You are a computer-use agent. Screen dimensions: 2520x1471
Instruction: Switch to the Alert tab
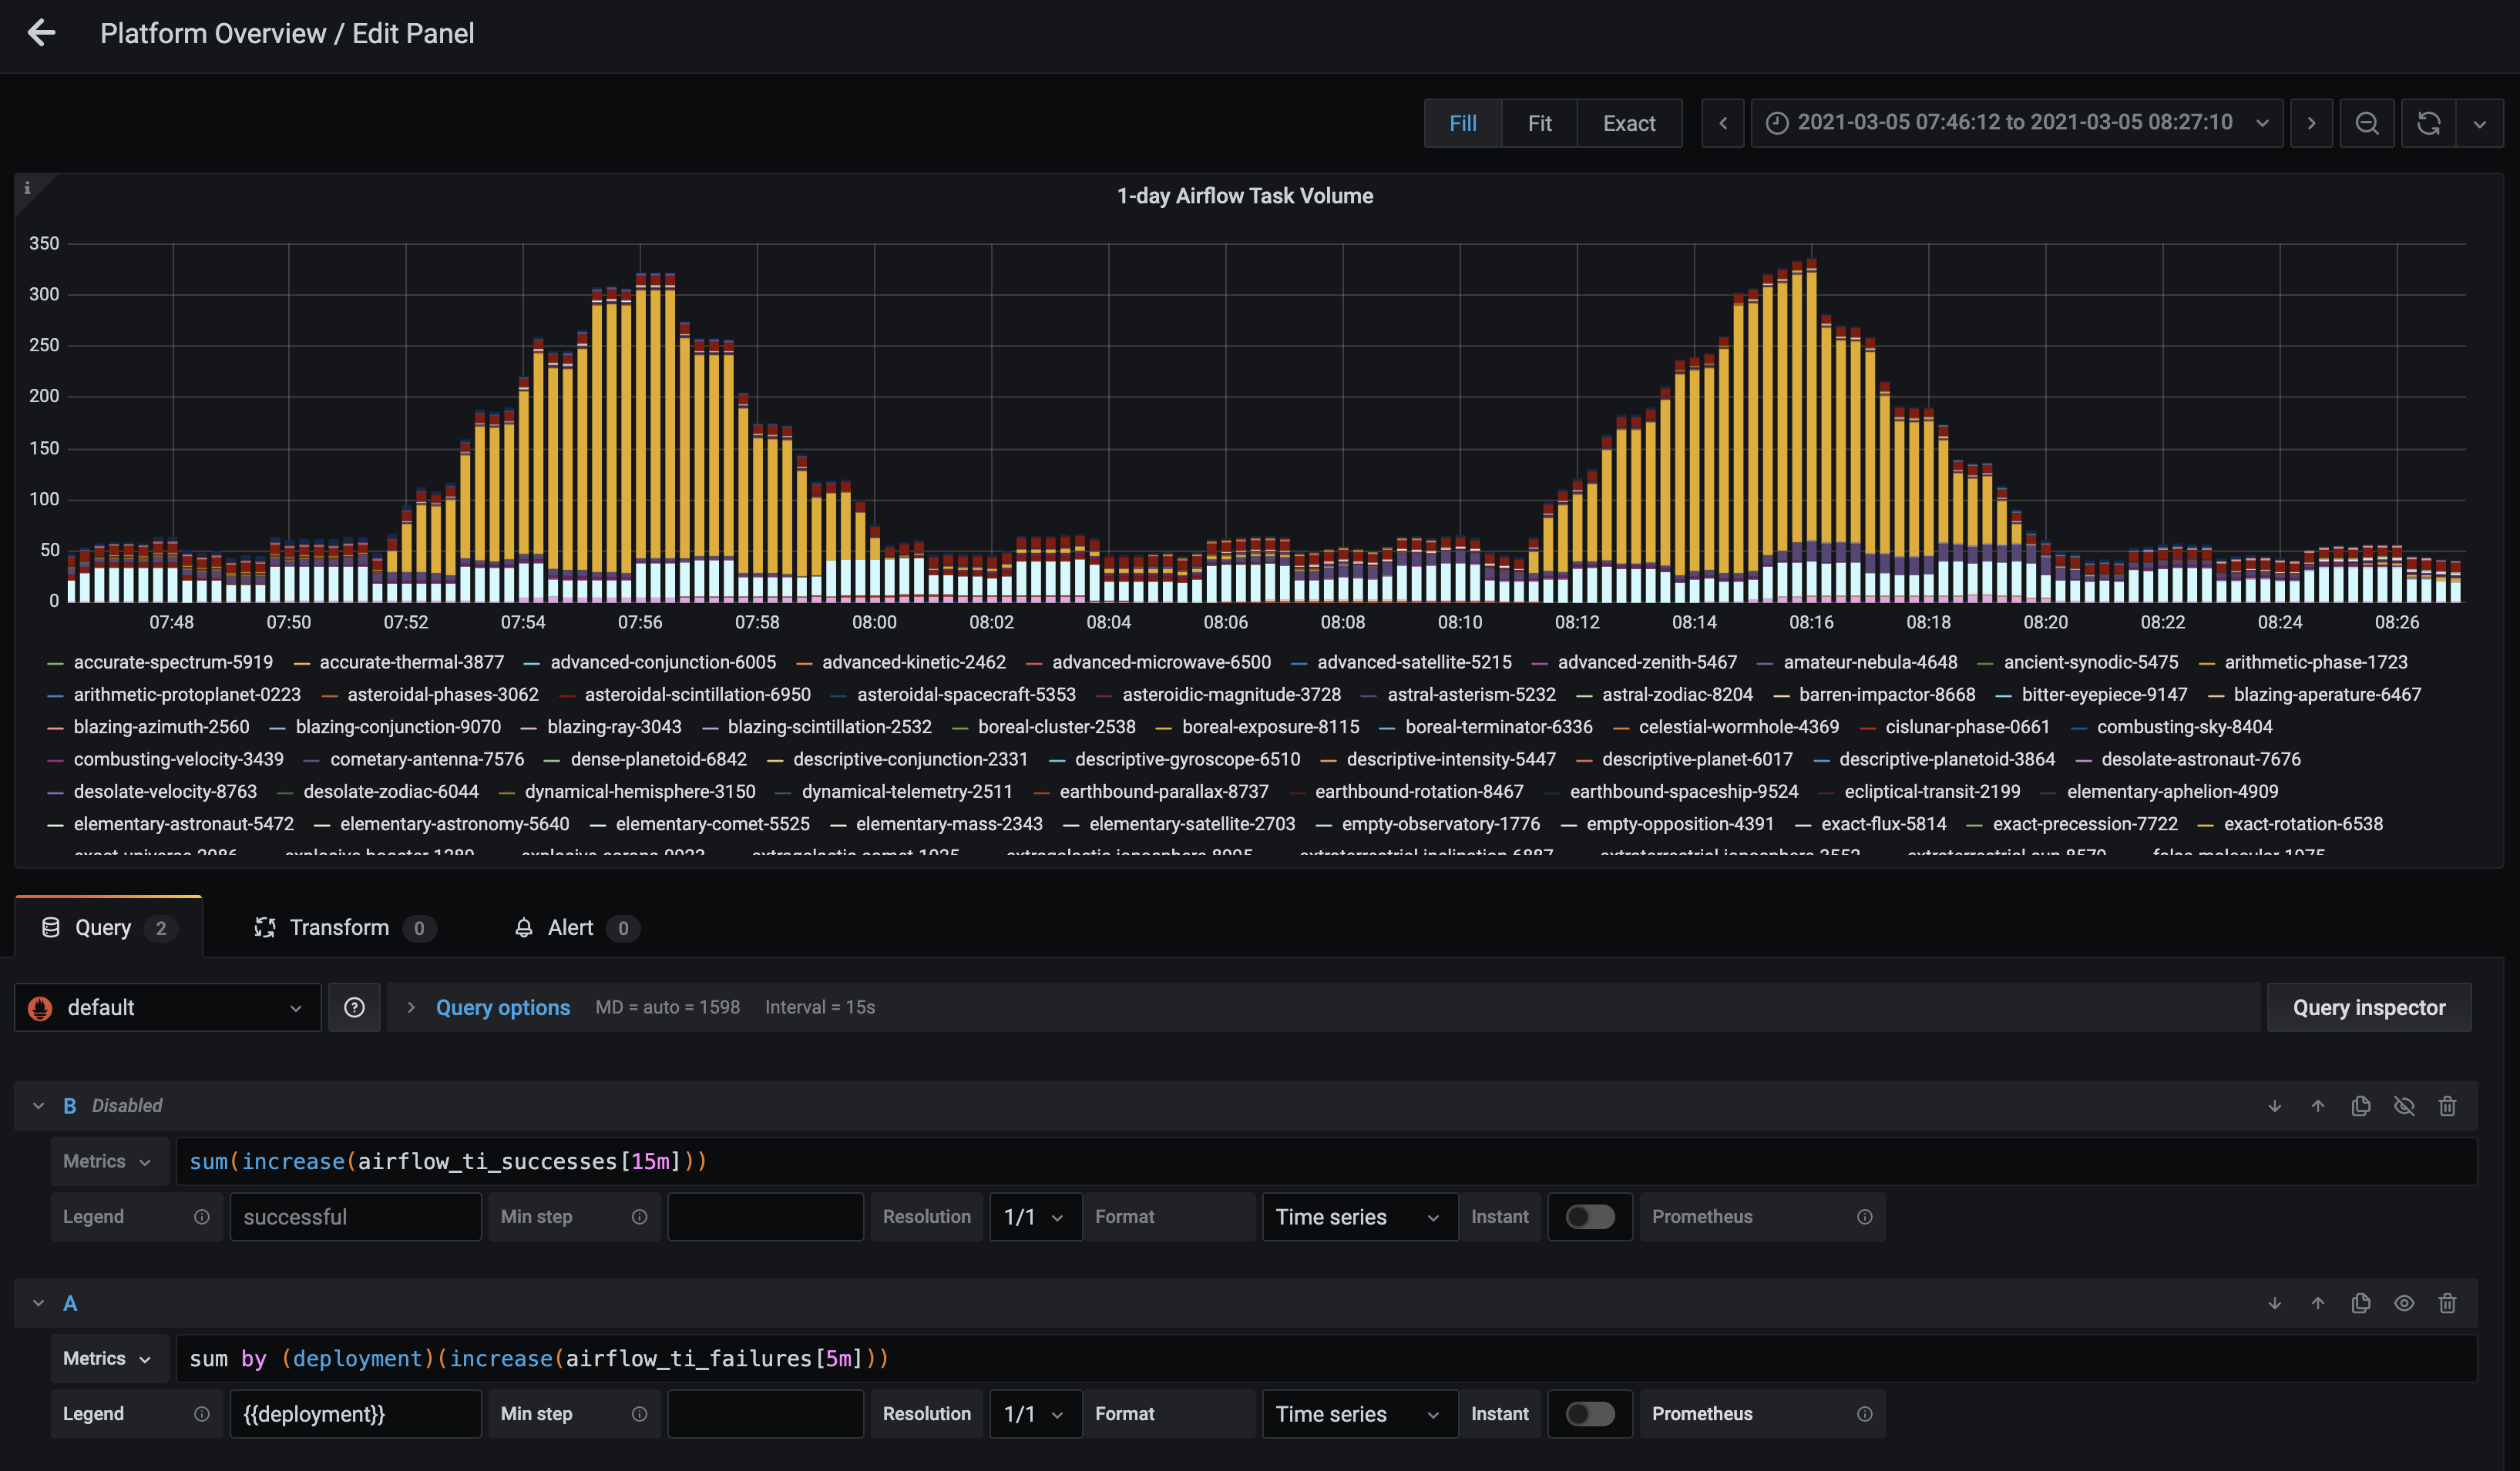570,927
